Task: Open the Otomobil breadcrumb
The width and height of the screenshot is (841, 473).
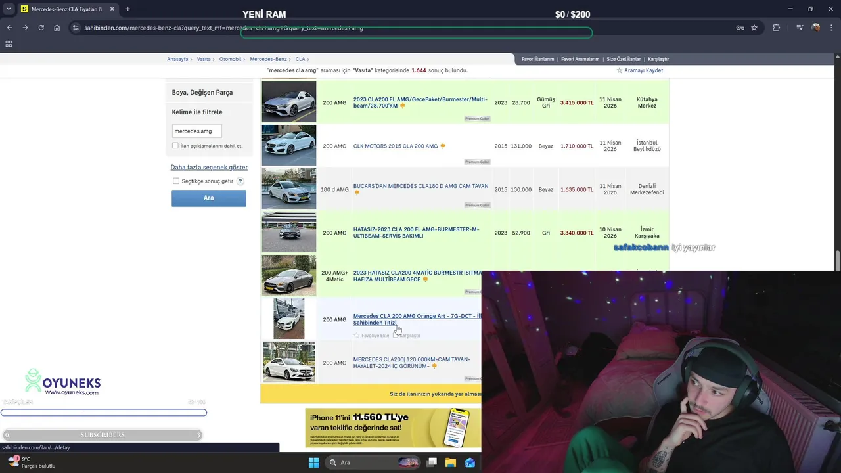Action: pyautogui.click(x=231, y=59)
